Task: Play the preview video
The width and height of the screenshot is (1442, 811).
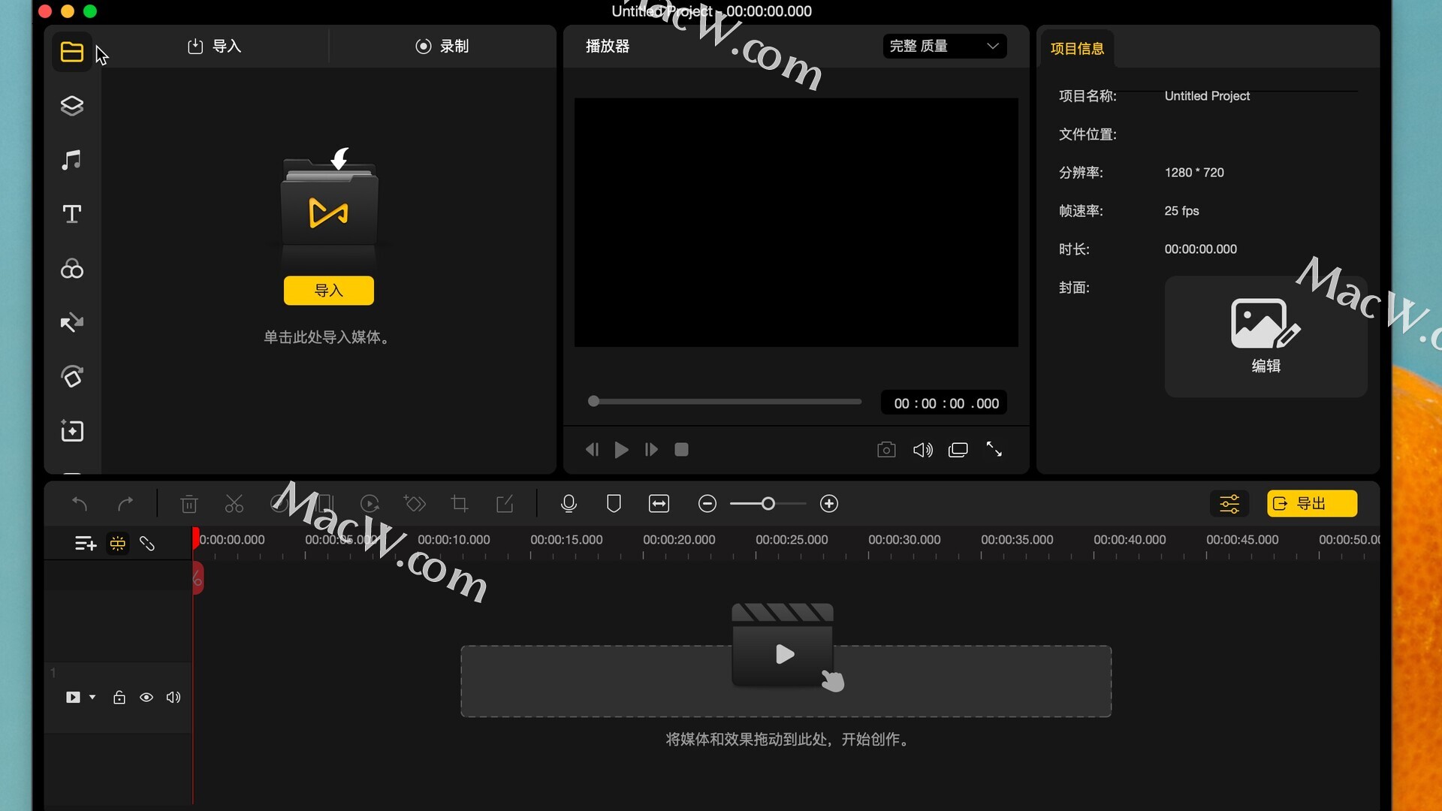Action: tap(621, 450)
